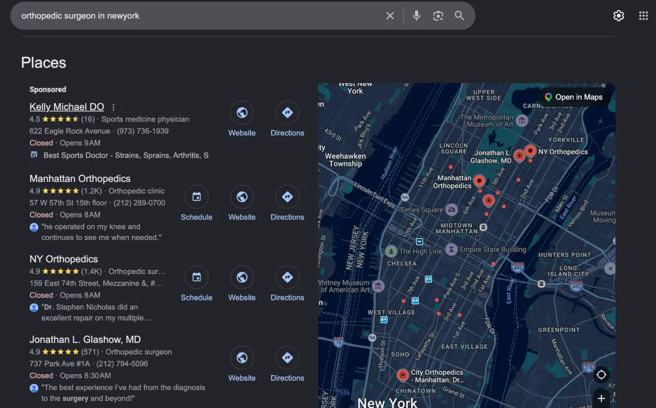Viewport: 656px width, 408px height.
Task: Start voice search with microphone icon
Action: pos(417,16)
